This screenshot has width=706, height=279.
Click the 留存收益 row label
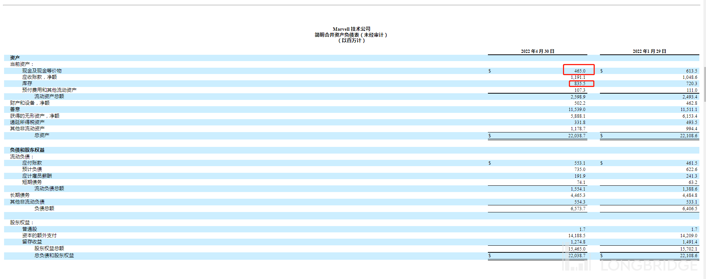click(x=32, y=242)
